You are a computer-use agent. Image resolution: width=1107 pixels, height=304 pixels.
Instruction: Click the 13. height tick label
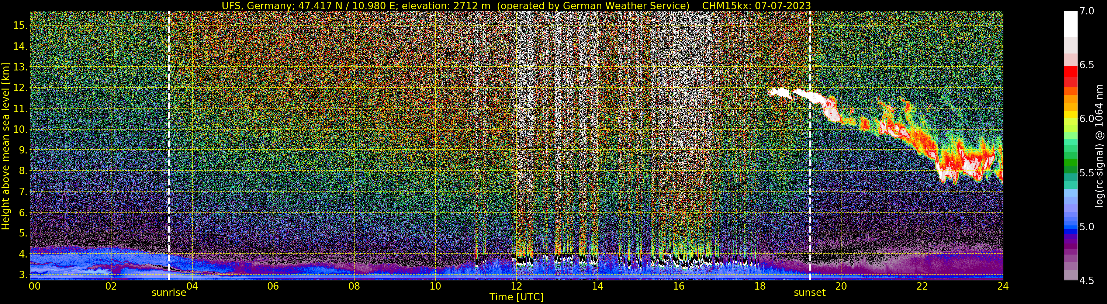point(20,67)
